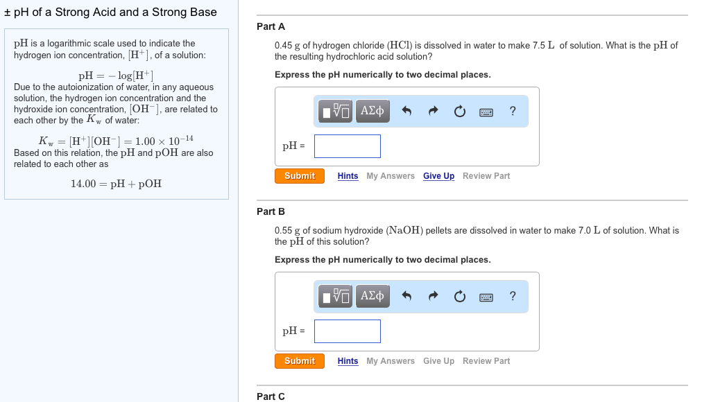Screen dimensions: 702x402
Task: Open the Greek symbols palette (ΑΣφ) in Part A
Action: point(372,111)
